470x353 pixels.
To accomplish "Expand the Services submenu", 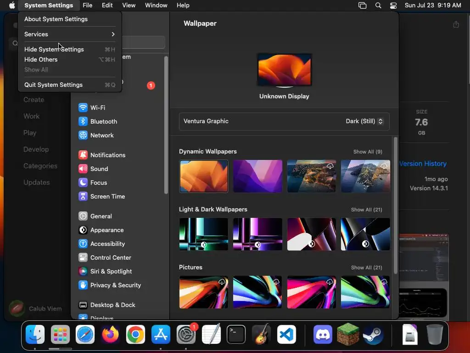I will [70, 34].
